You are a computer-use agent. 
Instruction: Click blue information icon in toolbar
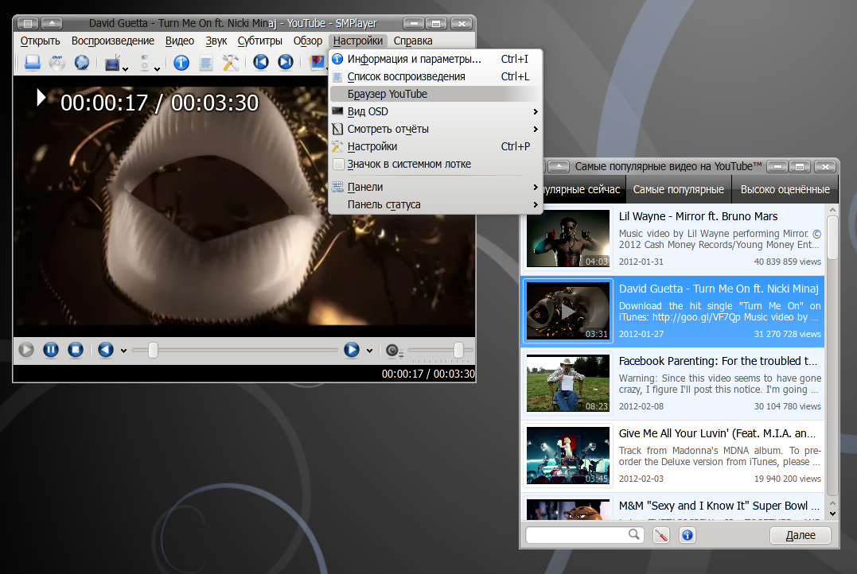[181, 63]
